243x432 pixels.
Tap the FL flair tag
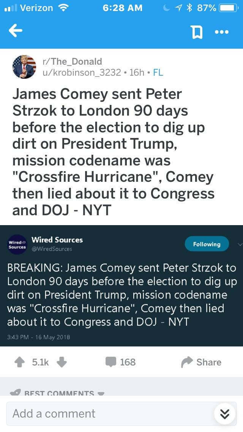158,73
